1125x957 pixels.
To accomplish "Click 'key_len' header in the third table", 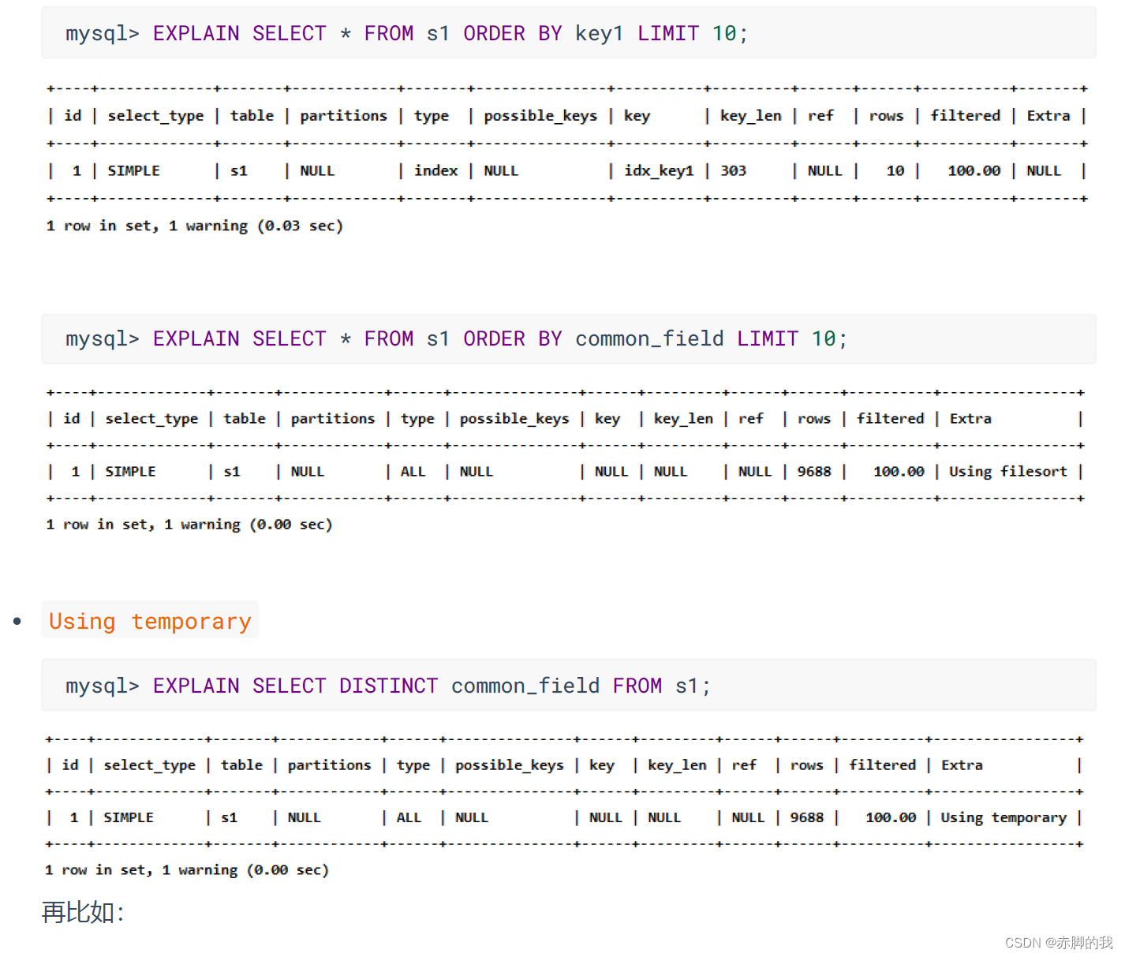I will (x=677, y=765).
